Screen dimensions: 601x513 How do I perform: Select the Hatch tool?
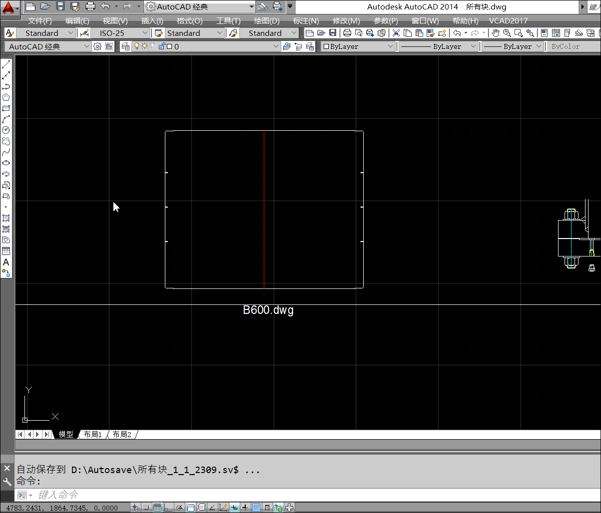pyautogui.click(x=6, y=218)
